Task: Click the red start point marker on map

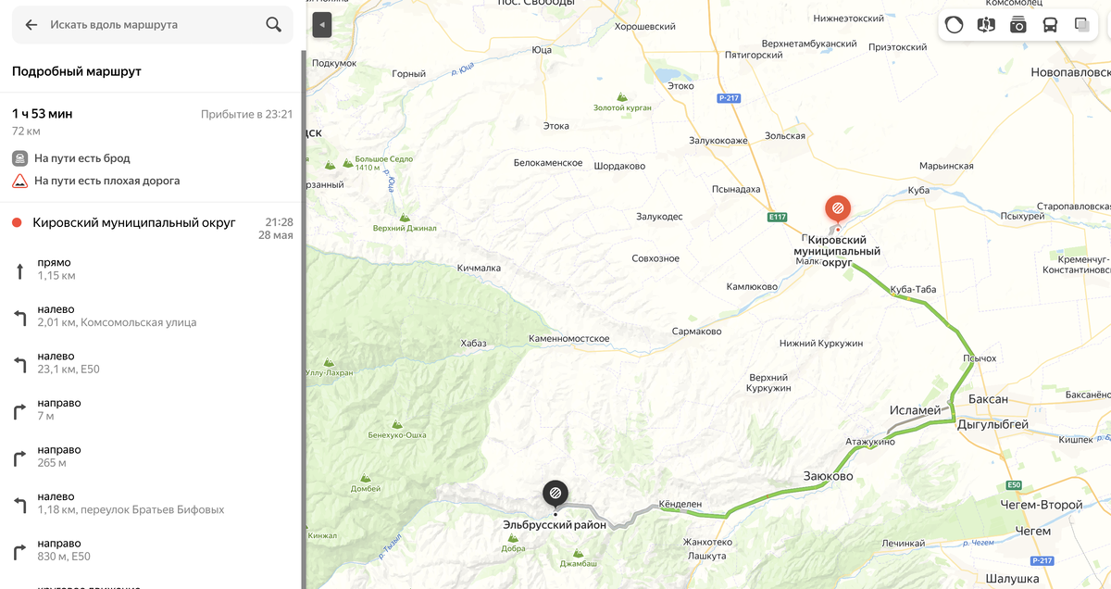Action: click(838, 209)
